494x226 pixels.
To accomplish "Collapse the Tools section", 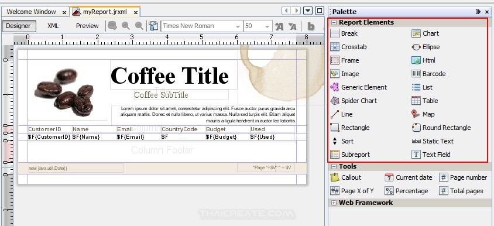I will point(334,166).
